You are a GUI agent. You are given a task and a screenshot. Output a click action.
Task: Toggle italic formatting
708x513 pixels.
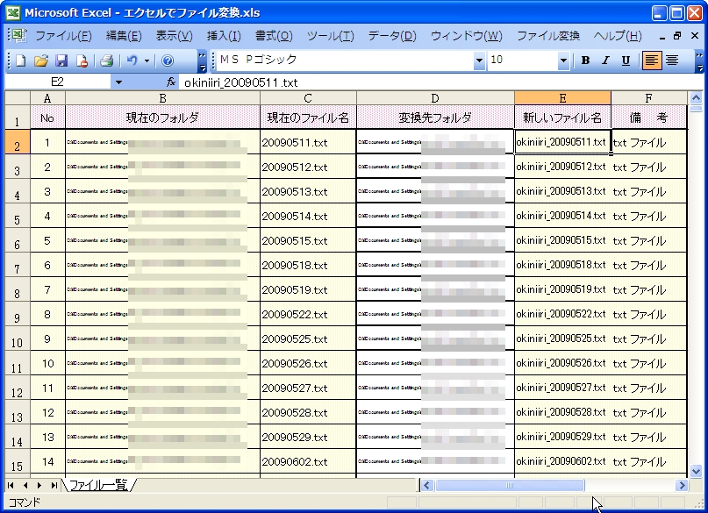click(604, 61)
